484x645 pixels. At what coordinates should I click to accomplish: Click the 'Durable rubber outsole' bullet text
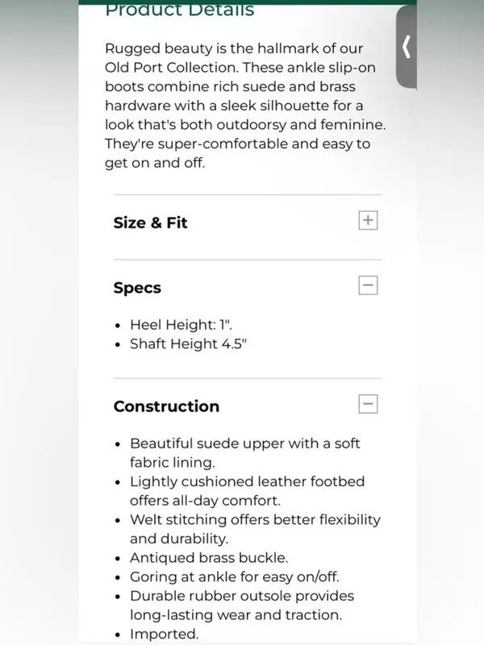[242, 605]
